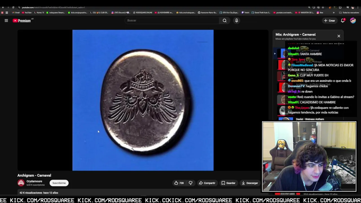Expand hidden bookmarks chevron

pos(334,13)
